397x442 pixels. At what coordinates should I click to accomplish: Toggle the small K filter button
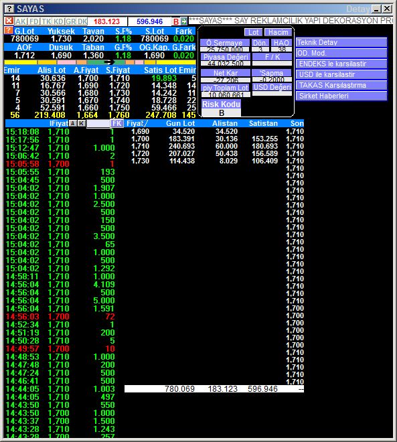pos(82,123)
